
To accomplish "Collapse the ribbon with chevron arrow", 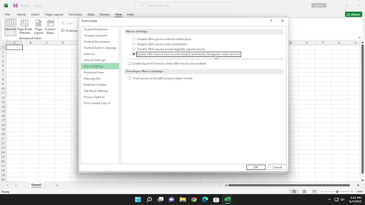I will (359, 38).
